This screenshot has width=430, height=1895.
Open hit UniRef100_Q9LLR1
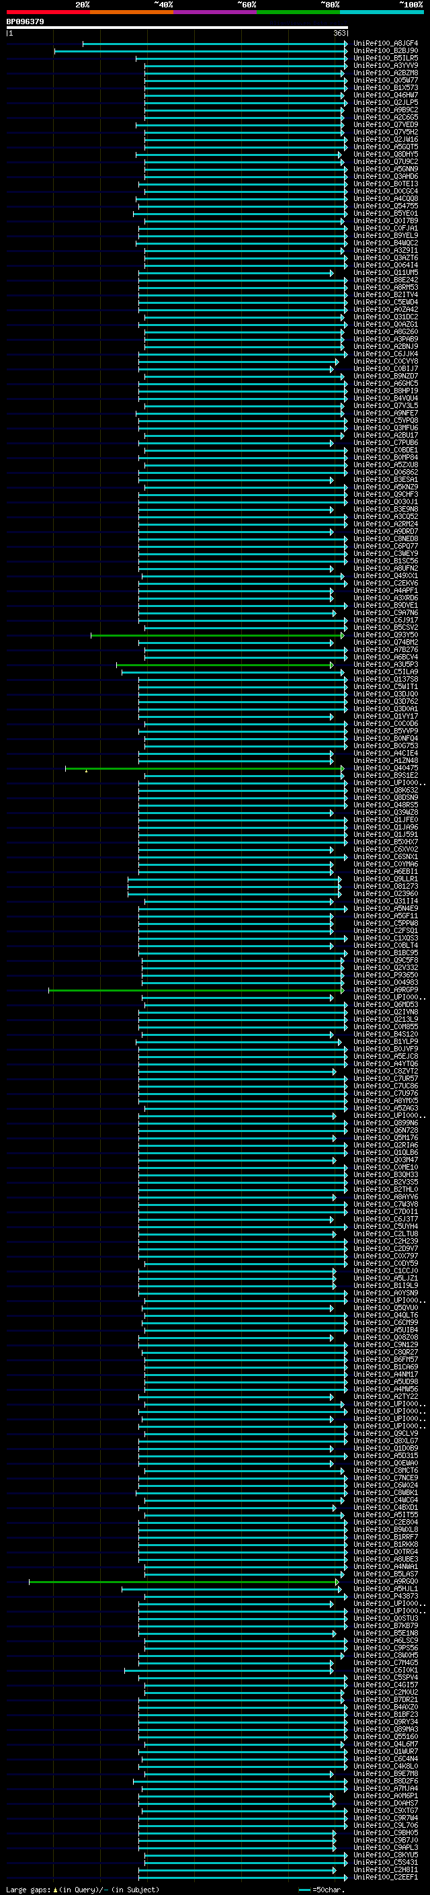[x=386, y=879]
